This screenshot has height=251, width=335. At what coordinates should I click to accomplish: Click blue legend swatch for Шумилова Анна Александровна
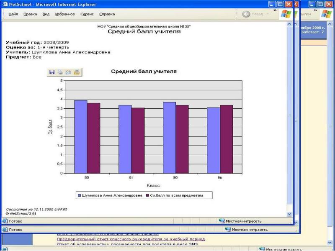click(79, 195)
